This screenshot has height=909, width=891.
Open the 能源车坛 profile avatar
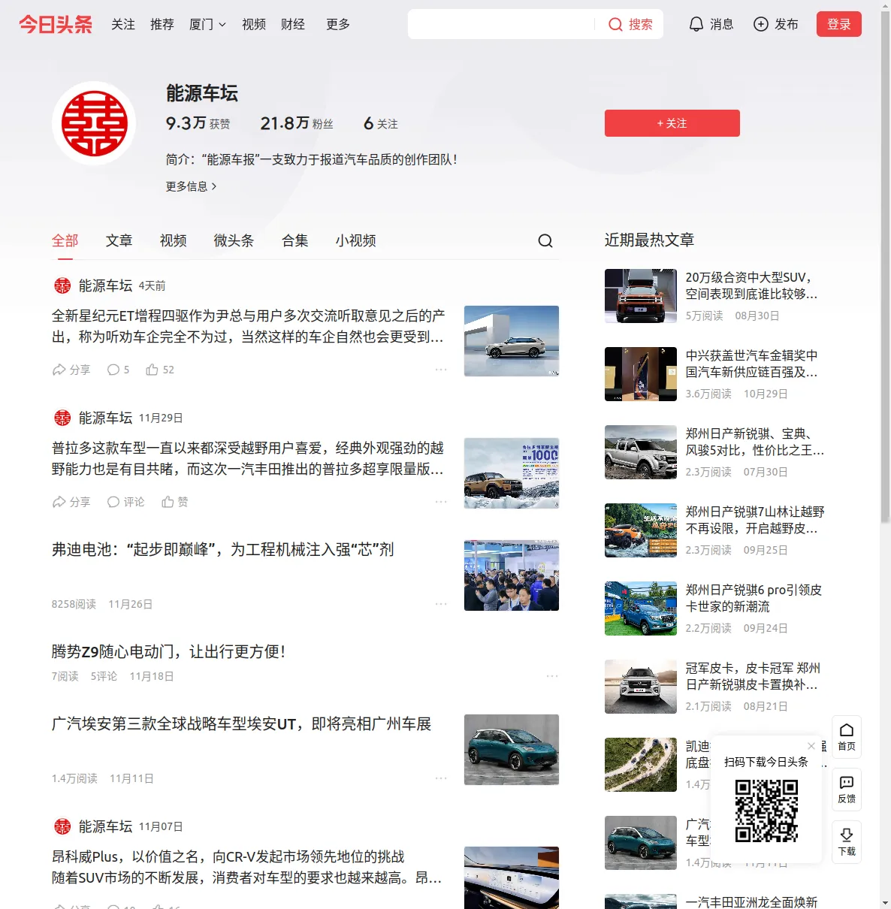[94, 123]
